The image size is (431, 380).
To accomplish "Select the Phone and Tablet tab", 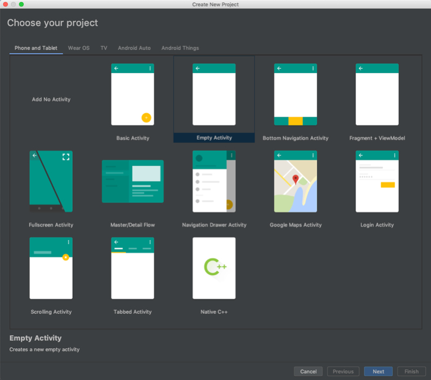I will pyautogui.click(x=36, y=48).
